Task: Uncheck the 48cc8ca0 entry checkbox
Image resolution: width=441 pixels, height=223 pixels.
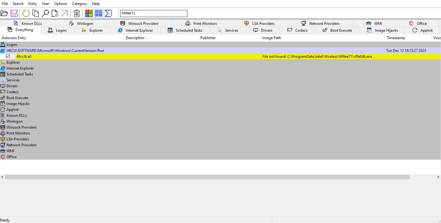Action: [8, 56]
